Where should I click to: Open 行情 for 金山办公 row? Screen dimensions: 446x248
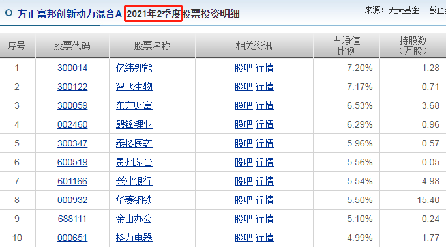[x=265, y=219]
